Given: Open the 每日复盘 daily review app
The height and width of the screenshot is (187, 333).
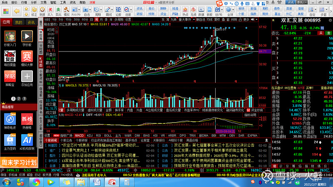Looking at the screenshot, I should 10,58.
